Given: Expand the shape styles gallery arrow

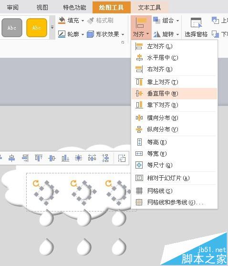Looking at the screenshot, I should [x=52, y=27].
